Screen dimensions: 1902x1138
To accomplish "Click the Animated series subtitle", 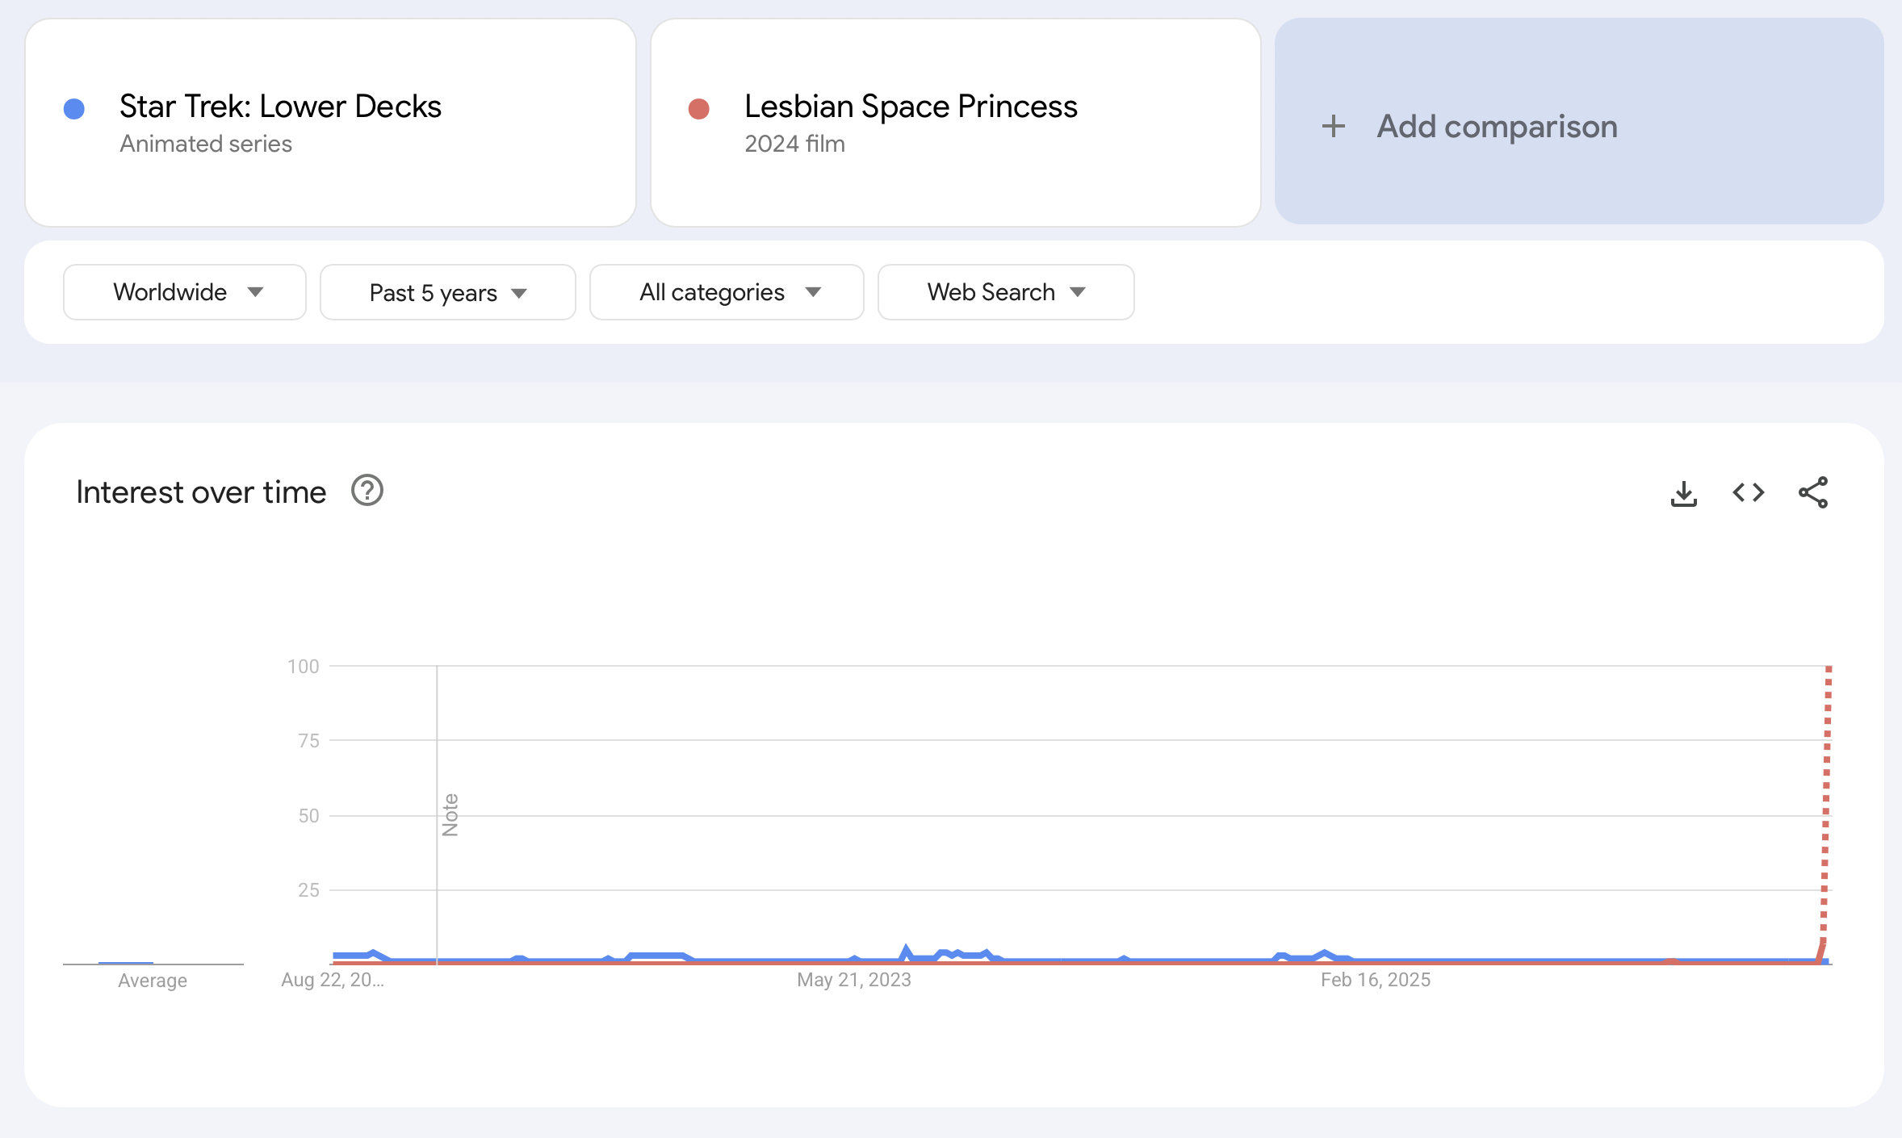I will pos(206,144).
